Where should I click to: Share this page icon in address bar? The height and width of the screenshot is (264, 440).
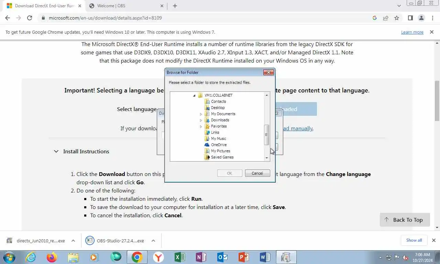[386, 18]
